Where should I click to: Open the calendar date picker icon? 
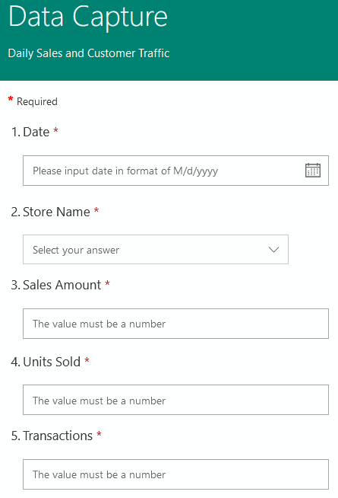(313, 171)
